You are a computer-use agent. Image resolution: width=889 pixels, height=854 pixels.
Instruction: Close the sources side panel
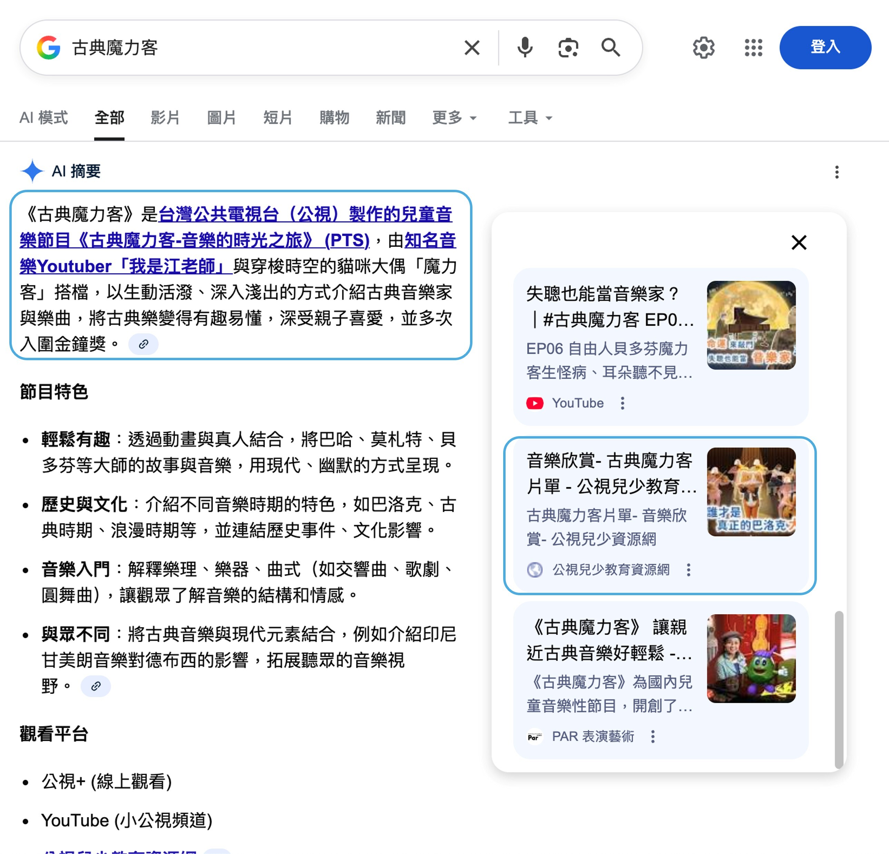pyautogui.click(x=799, y=243)
